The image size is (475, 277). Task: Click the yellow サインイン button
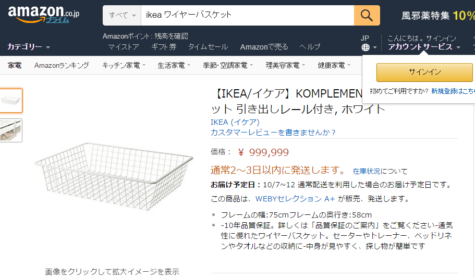point(424,72)
